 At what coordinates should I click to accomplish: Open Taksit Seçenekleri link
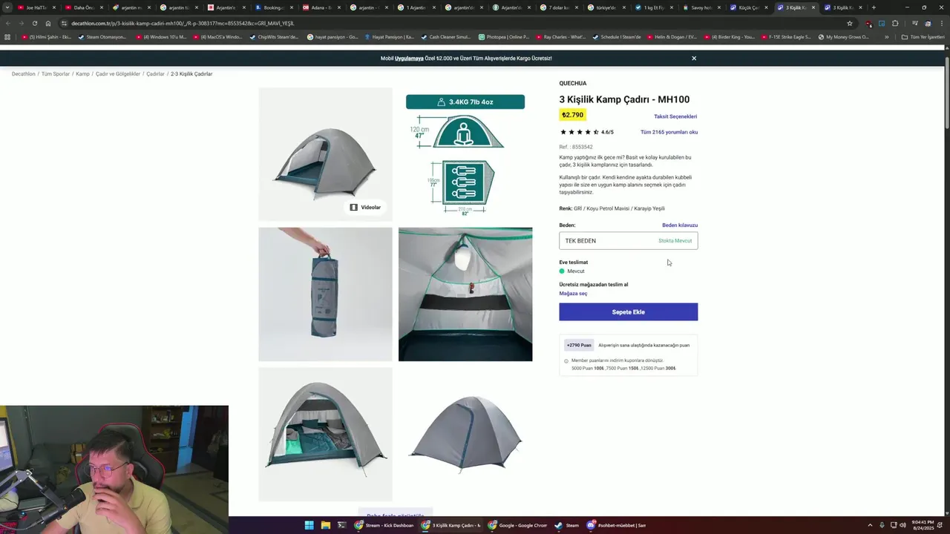pos(675,116)
